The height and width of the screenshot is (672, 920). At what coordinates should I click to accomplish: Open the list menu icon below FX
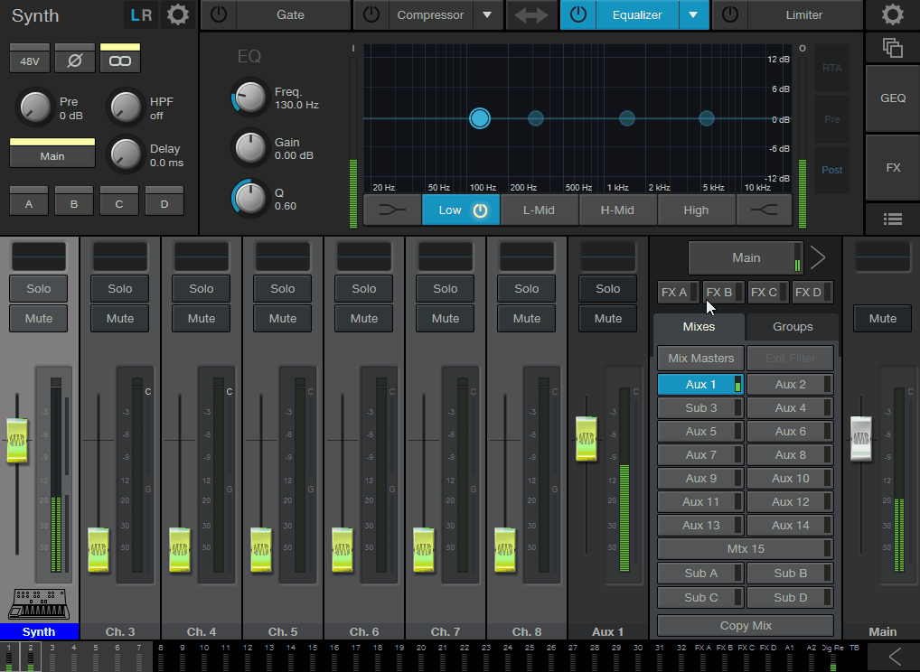(x=892, y=218)
